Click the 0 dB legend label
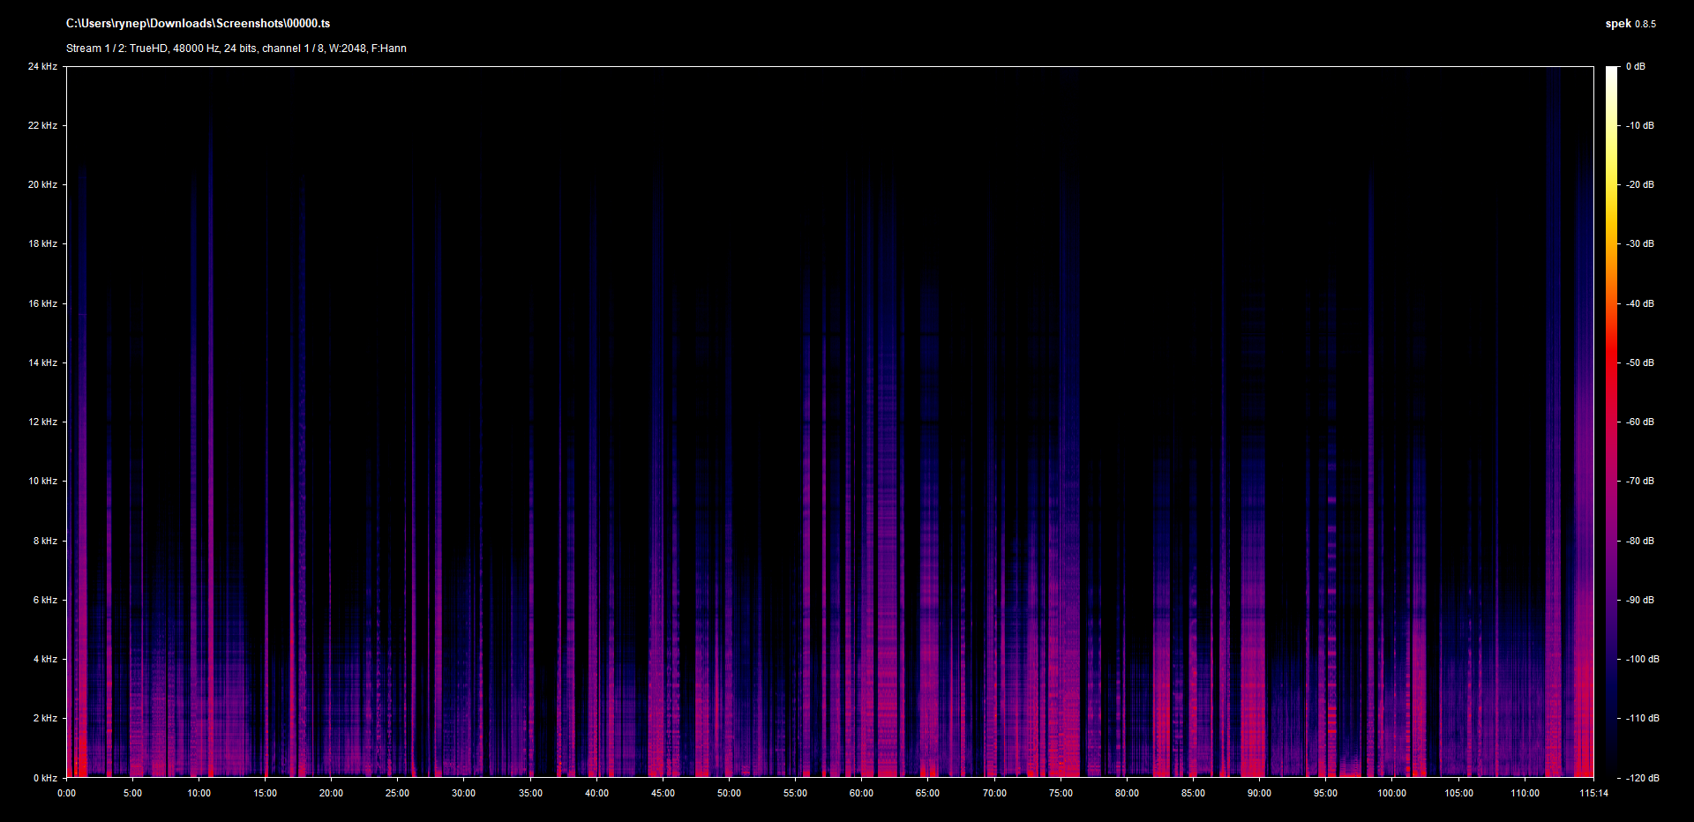Image resolution: width=1694 pixels, height=822 pixels. (1635, 66)
